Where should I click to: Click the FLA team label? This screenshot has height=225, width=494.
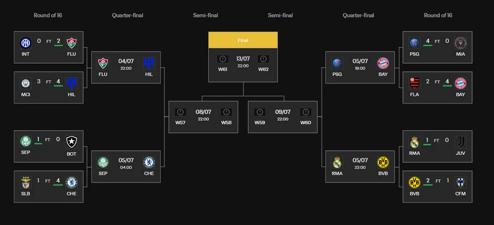click(x=414, y=94)
